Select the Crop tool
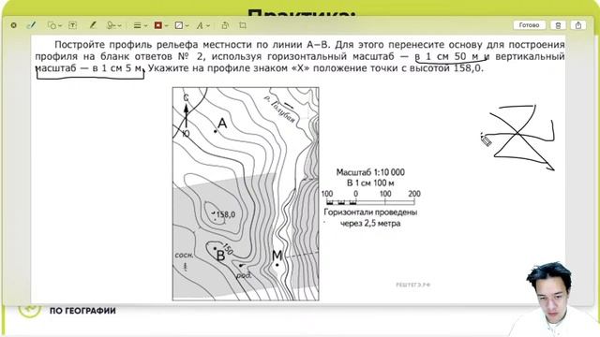Screen dimensions: 600x337 tap(243, 25)
